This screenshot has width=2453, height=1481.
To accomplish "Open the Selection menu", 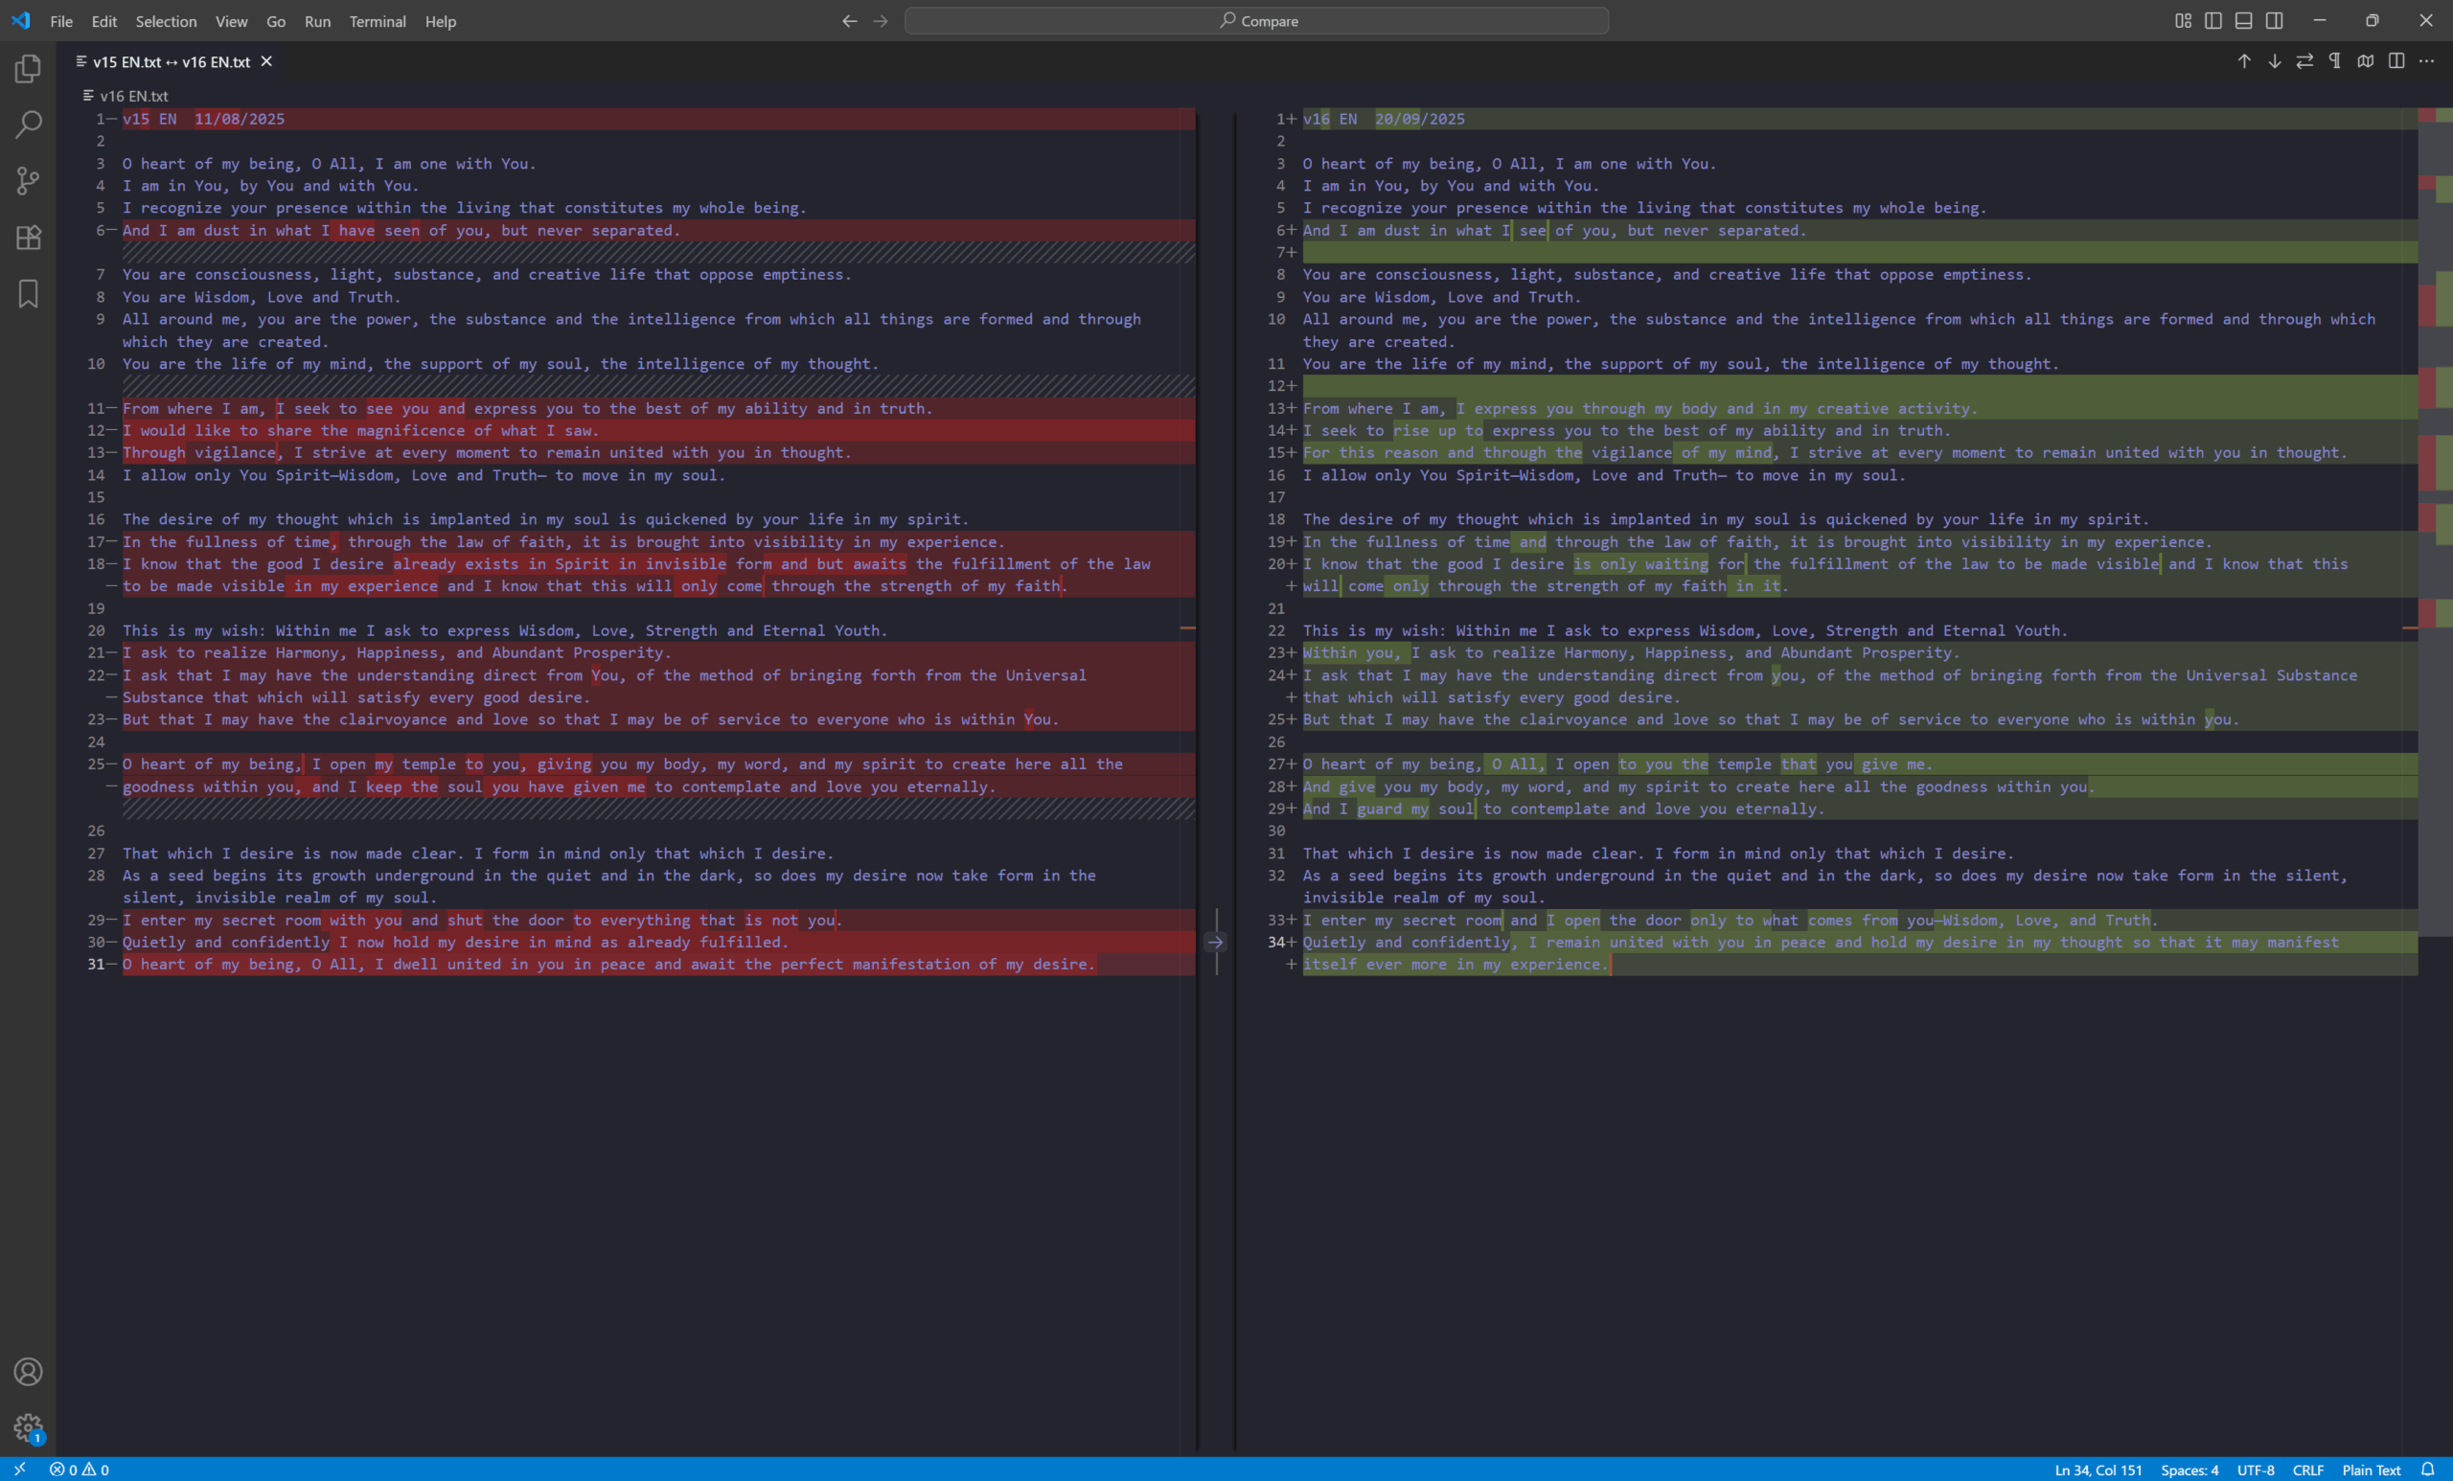I will click(165, 21).
